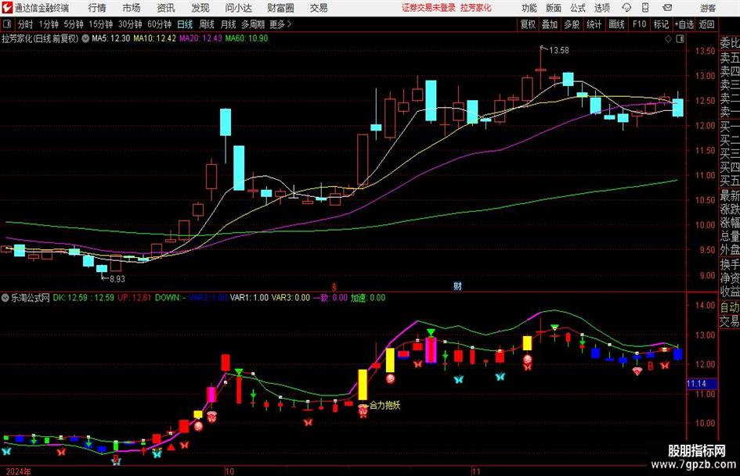This screenshot has height=476, width=740.
Task: Switch to the 周线 weekly tab
Action: (x=207, y=24)
